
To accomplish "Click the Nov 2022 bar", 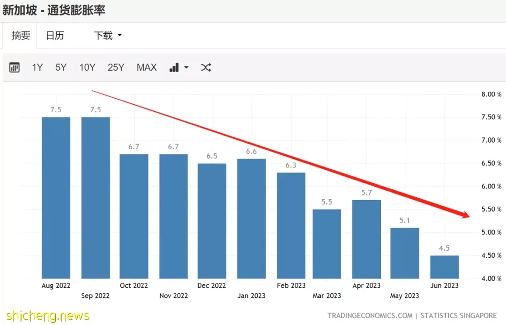I will (x=174, y=217).
